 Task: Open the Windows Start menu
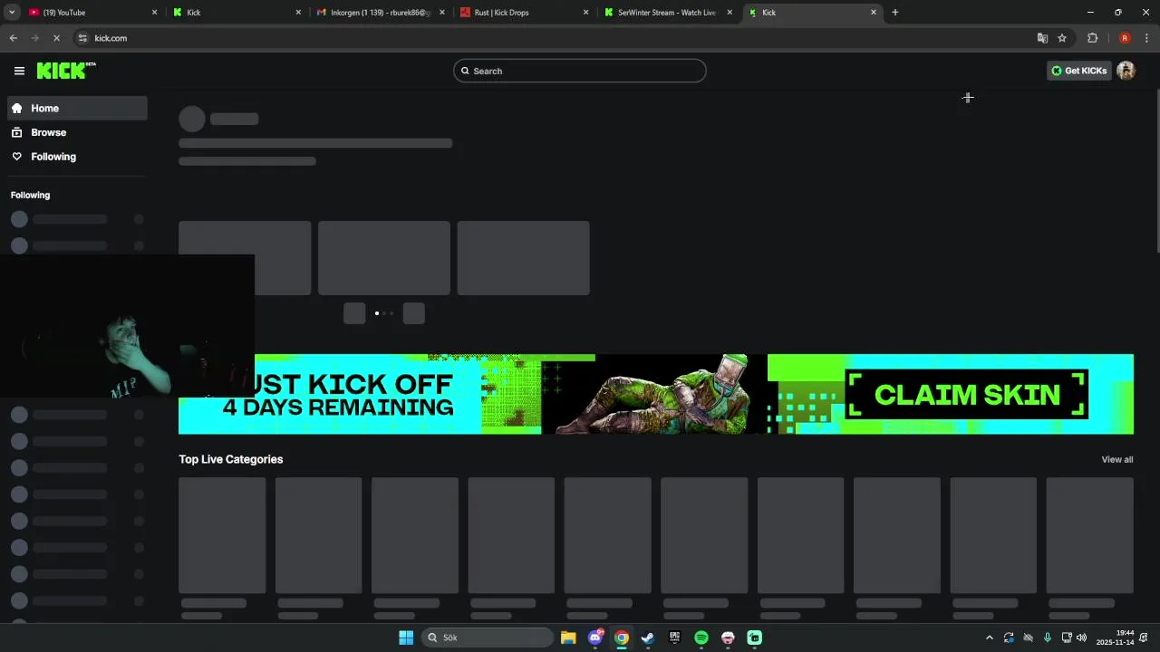406,638
